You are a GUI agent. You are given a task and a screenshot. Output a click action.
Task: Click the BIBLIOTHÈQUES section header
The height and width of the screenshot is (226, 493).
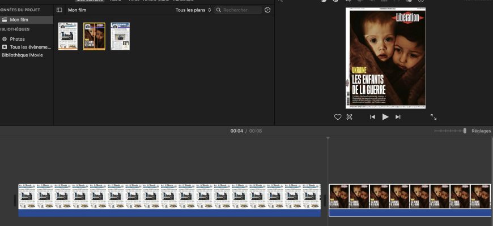click(15, 29)
